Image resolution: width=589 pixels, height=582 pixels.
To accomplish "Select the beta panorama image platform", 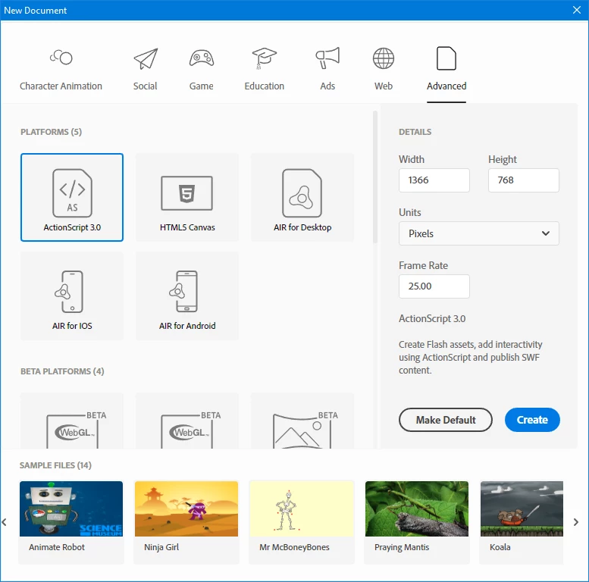I will click(302, 421).
